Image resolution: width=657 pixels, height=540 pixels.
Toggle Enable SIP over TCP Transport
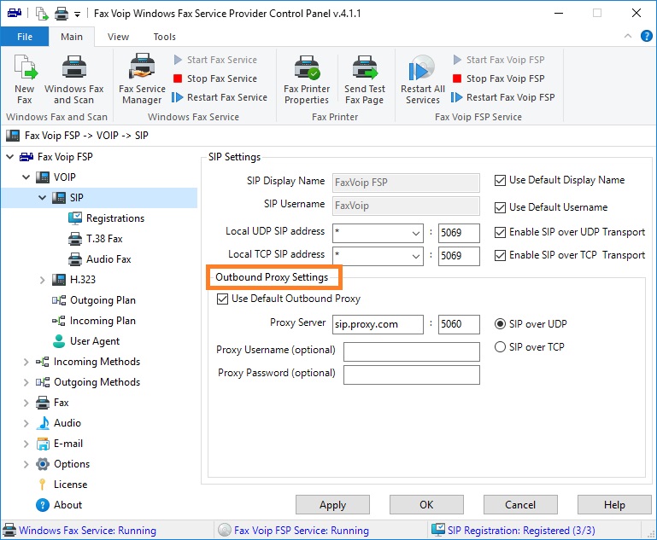(x=500, y=255)
